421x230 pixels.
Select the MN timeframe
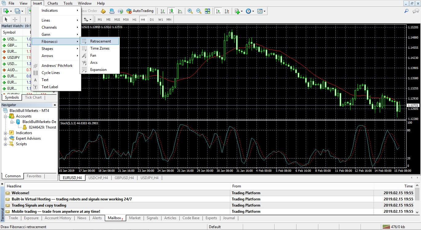(x=169, y=19)
